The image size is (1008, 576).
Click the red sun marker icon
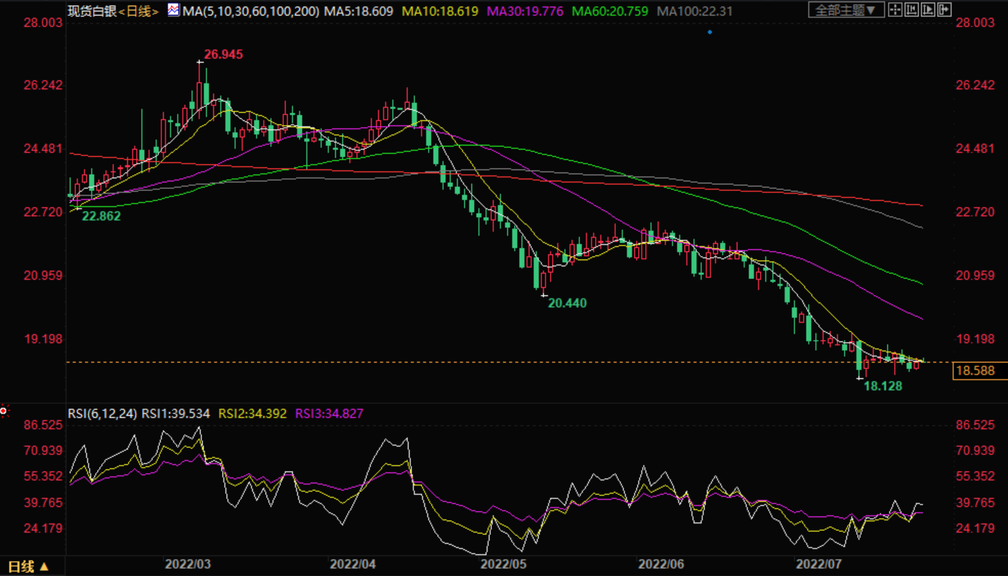(4, 411)
